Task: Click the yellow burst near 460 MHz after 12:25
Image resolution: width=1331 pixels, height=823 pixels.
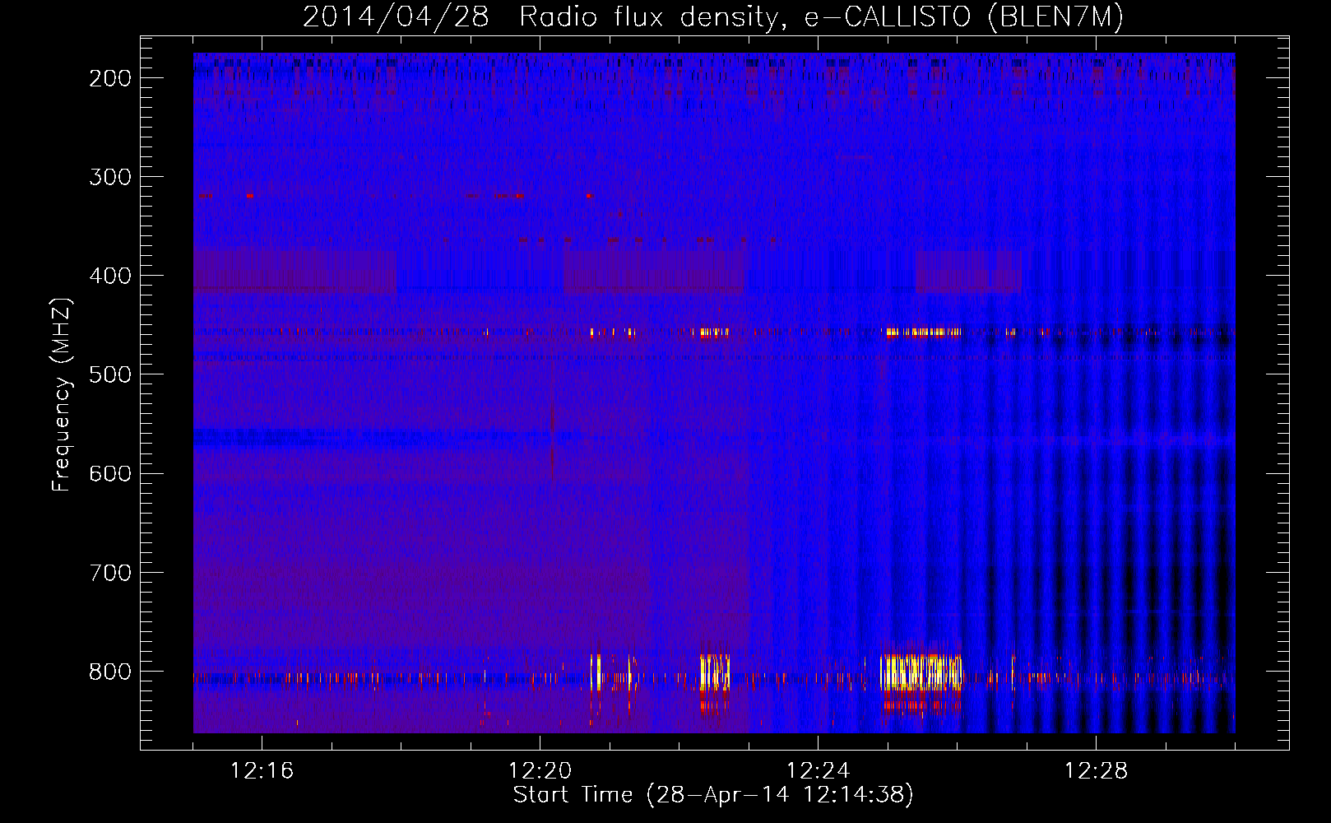Action: [x=922, y=333]
